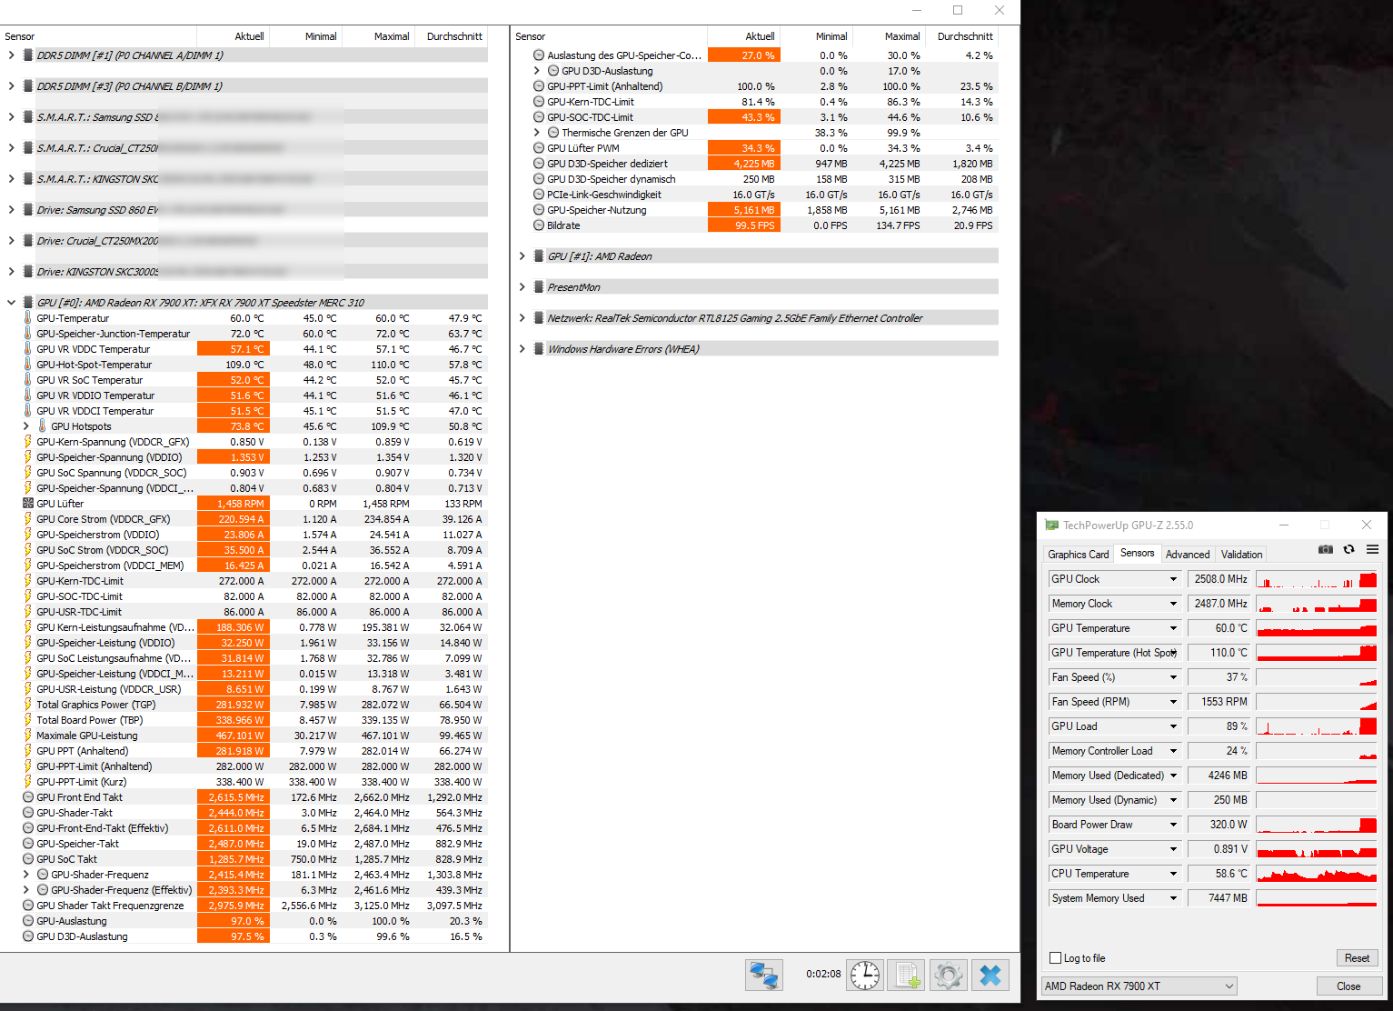Expand the Thermische Grenzen der GPU row
The width and height of the screenshot is (1393, 1011).
[x=536, y=133]
